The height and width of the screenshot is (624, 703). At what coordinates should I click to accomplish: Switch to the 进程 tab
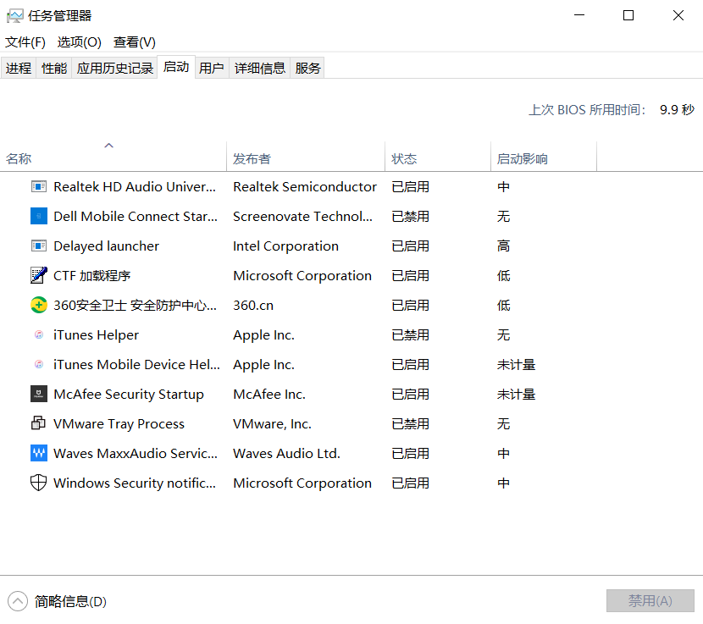point(19,68)
